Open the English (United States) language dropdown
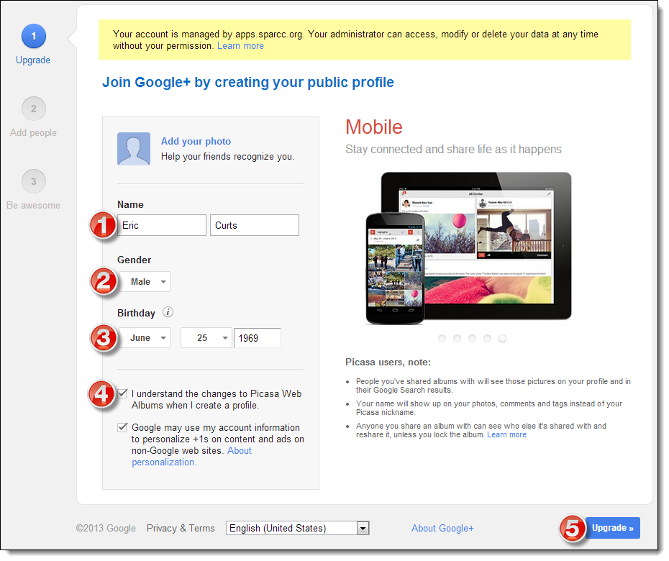669x561 pixels. point(297,528)
